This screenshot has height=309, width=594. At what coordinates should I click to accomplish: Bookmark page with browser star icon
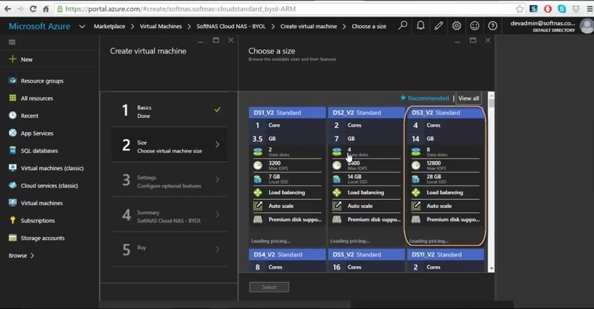coord(520,9)
